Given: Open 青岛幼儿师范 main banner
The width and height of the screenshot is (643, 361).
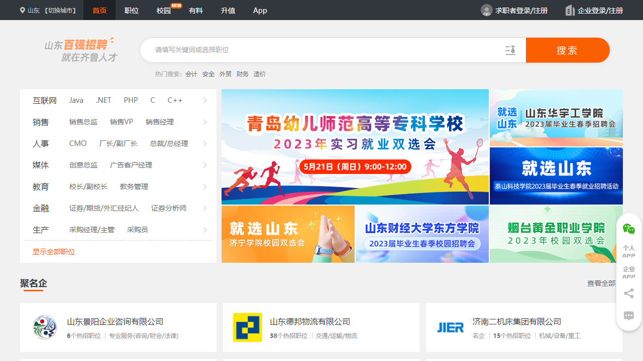Looking at the screenshot, I should click(355, 147).
